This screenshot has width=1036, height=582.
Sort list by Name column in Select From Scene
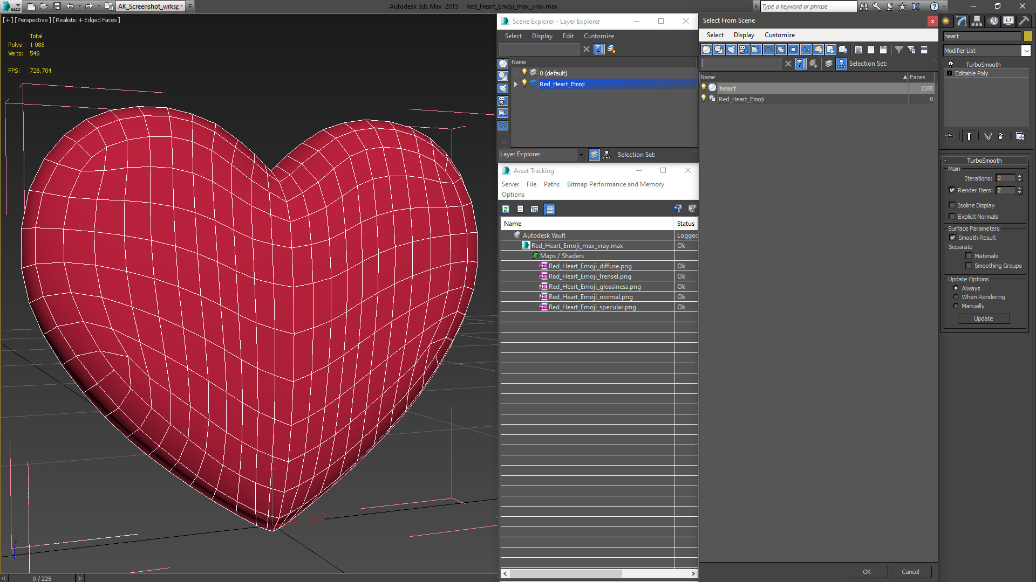[x=803, y=77]
